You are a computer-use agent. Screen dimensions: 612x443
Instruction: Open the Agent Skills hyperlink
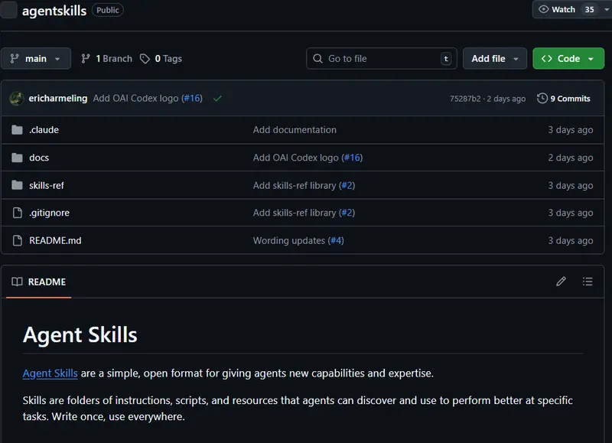(50, 373)
